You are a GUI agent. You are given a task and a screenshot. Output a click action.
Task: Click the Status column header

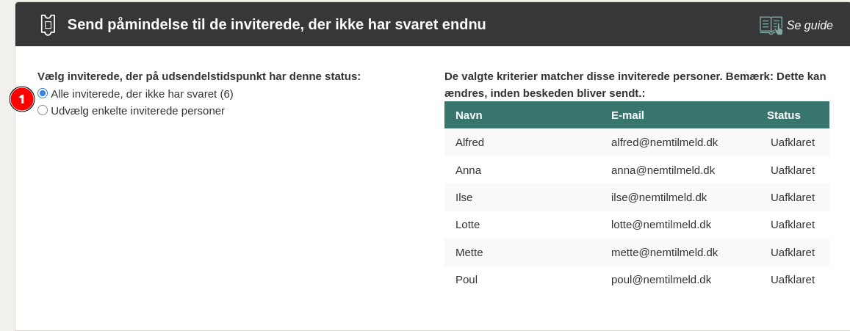tap(783, 115)
